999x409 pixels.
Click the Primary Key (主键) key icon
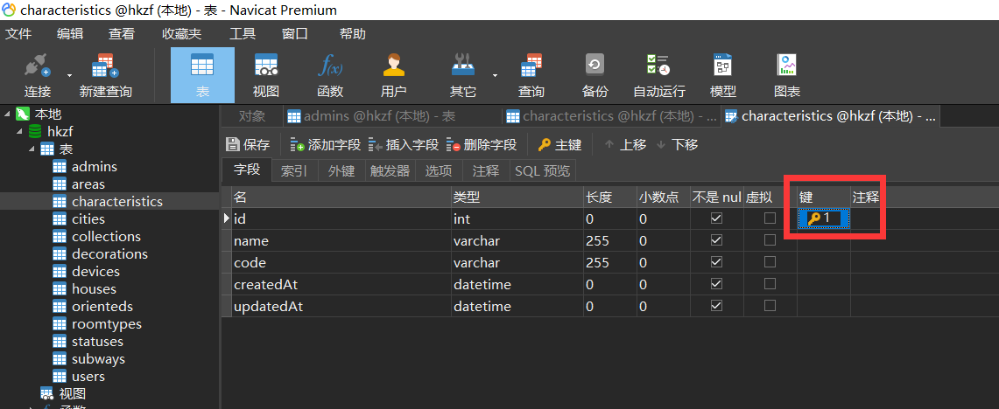point(544,145)
